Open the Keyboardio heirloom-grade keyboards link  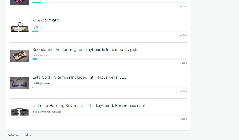click(85, 50)
